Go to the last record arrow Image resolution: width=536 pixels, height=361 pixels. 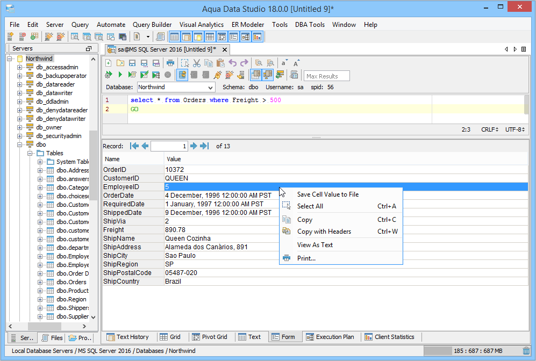pyautogui.click(x=204, y=146)
